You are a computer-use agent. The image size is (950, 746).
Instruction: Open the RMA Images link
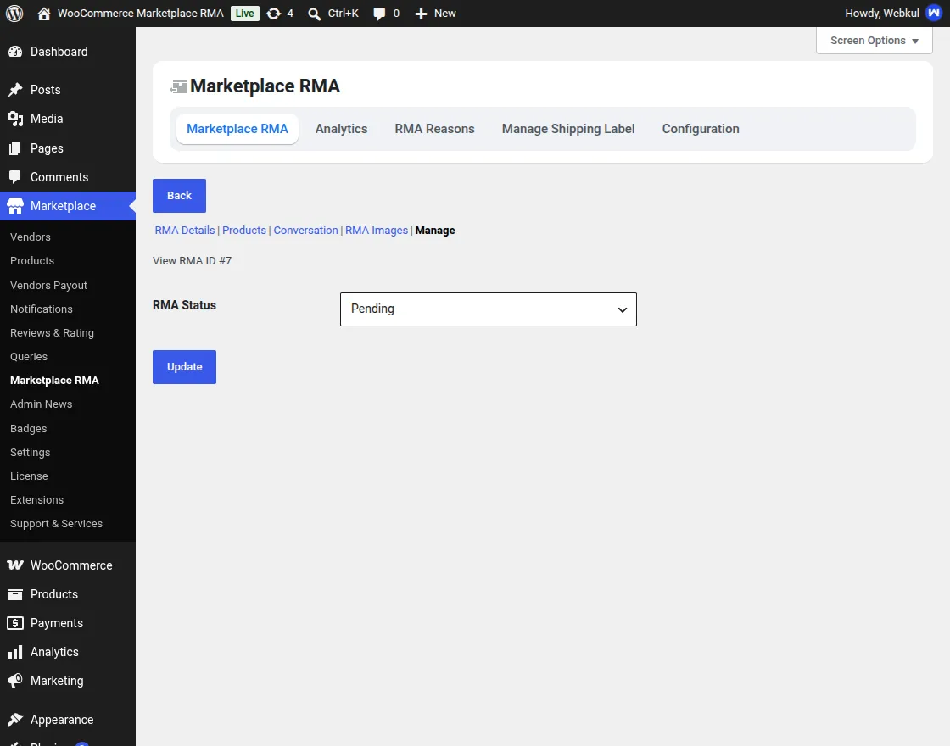click(377, 231)
